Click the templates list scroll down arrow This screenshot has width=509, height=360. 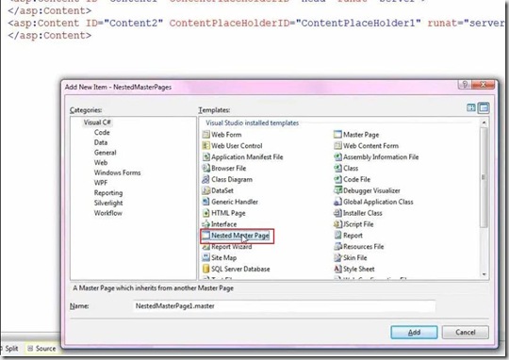pos(484,274)
